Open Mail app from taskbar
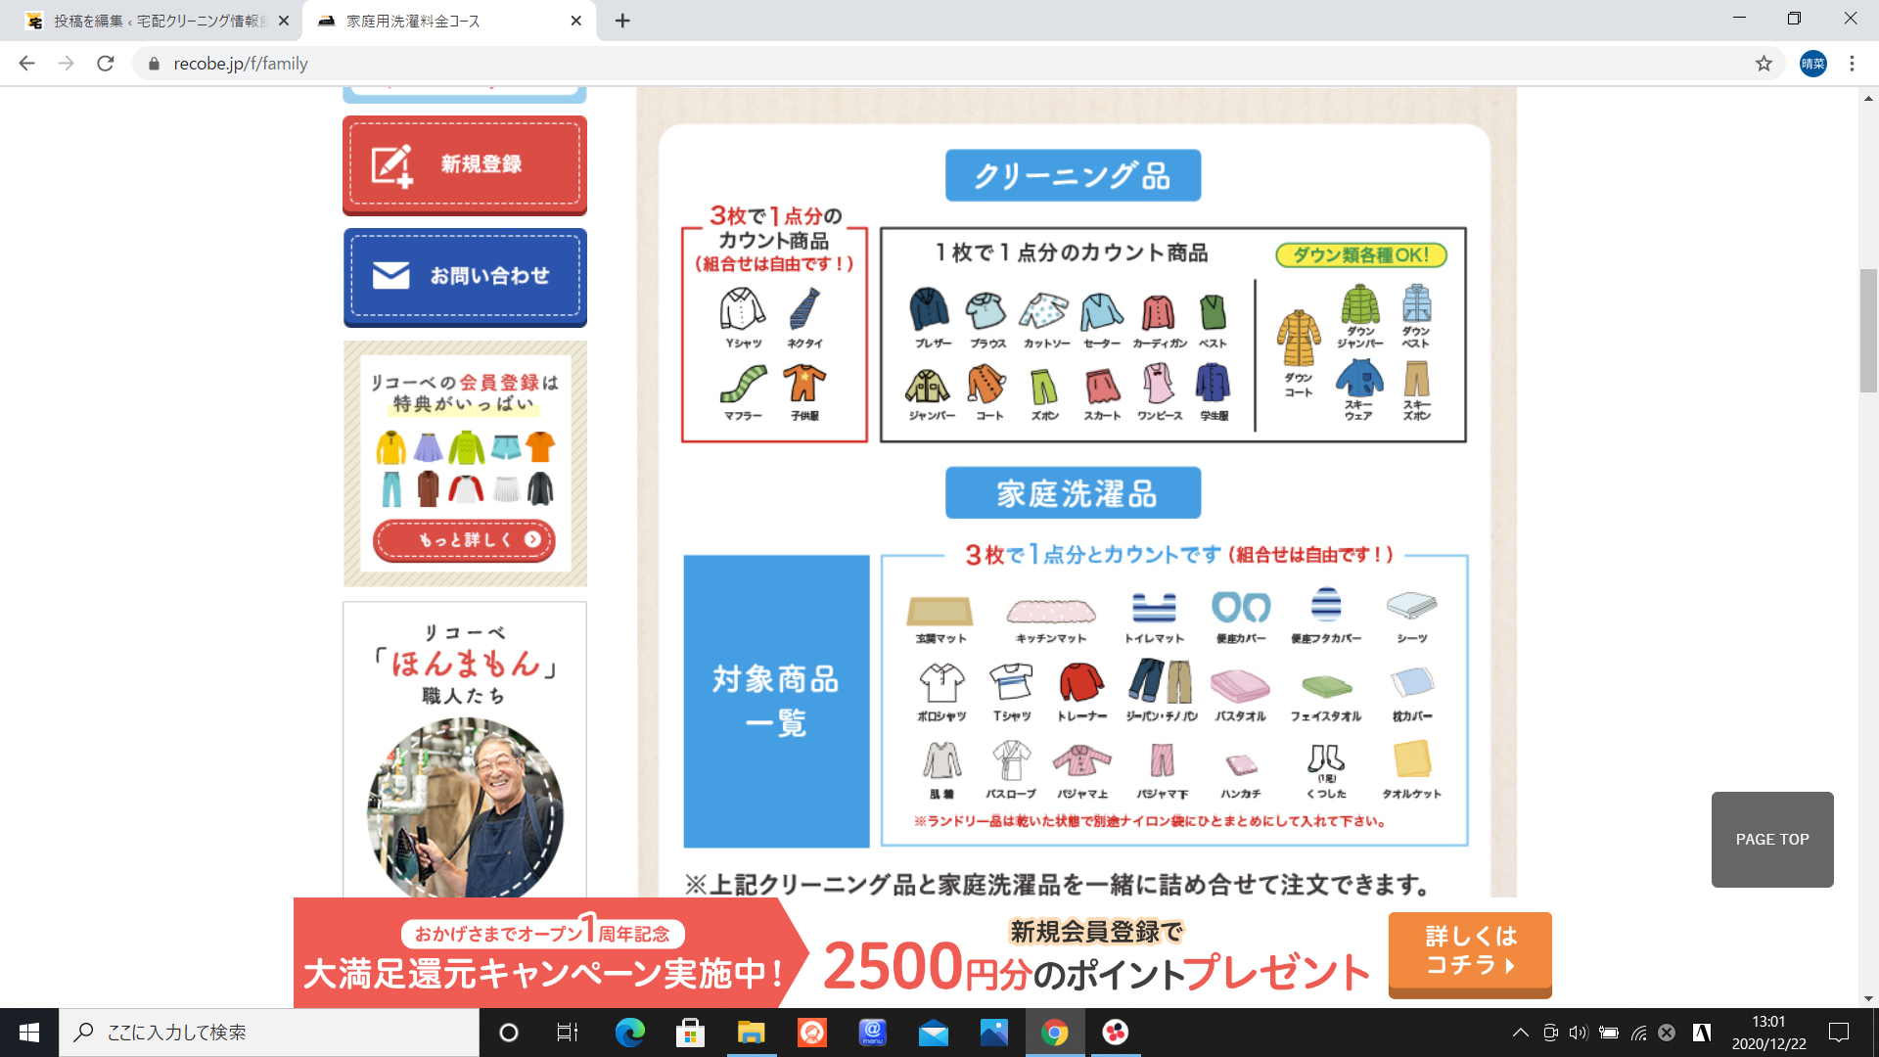The image size is (1879, 1057). pyautogui.click(x=933, y=1033)
